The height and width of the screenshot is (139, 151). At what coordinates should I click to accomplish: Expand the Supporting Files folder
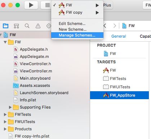pos(10,107)
